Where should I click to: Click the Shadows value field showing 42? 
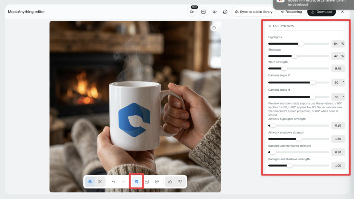click(x=338, y=56)
